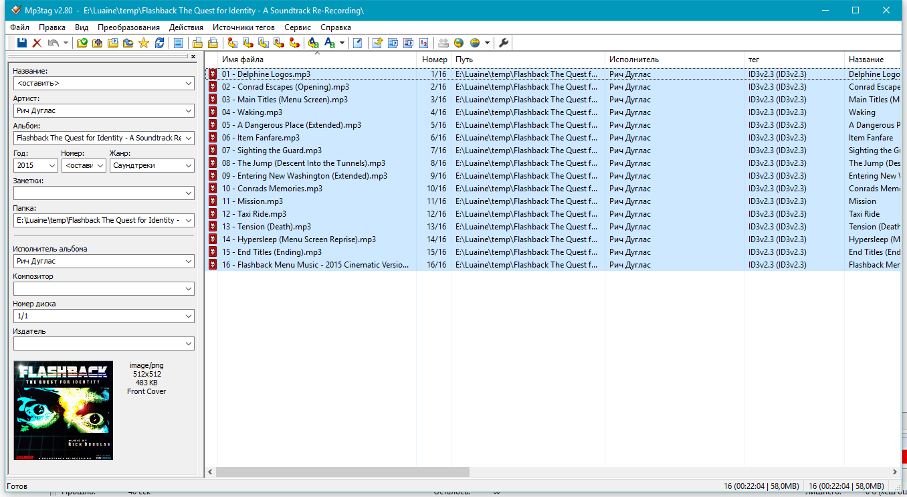Sort by тег column header

click(795, 60)
